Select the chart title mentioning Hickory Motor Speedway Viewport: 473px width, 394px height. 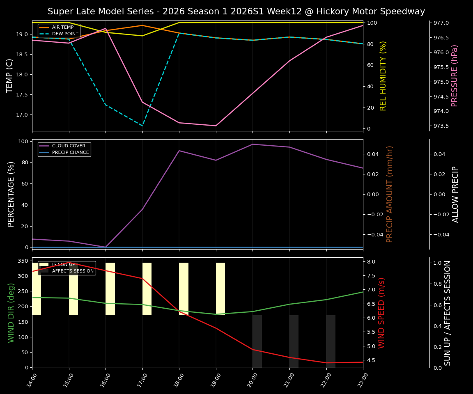(x=236, y=11)
